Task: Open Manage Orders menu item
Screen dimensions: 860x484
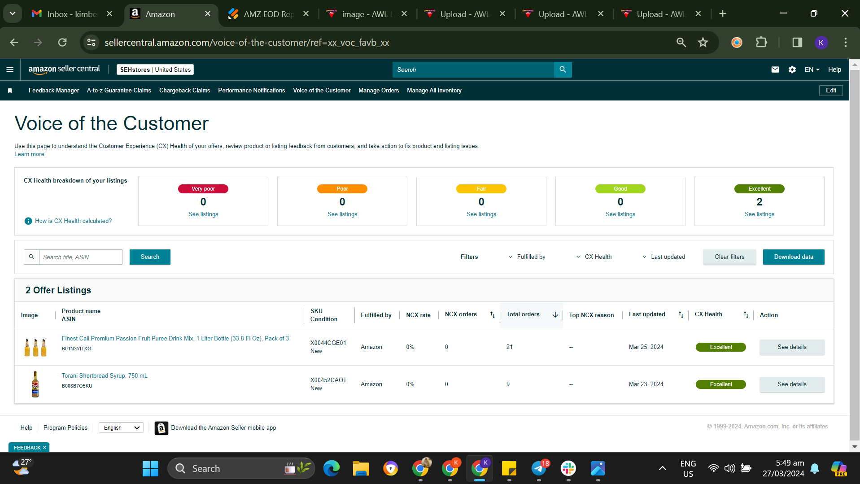Action: click(379, 91)
